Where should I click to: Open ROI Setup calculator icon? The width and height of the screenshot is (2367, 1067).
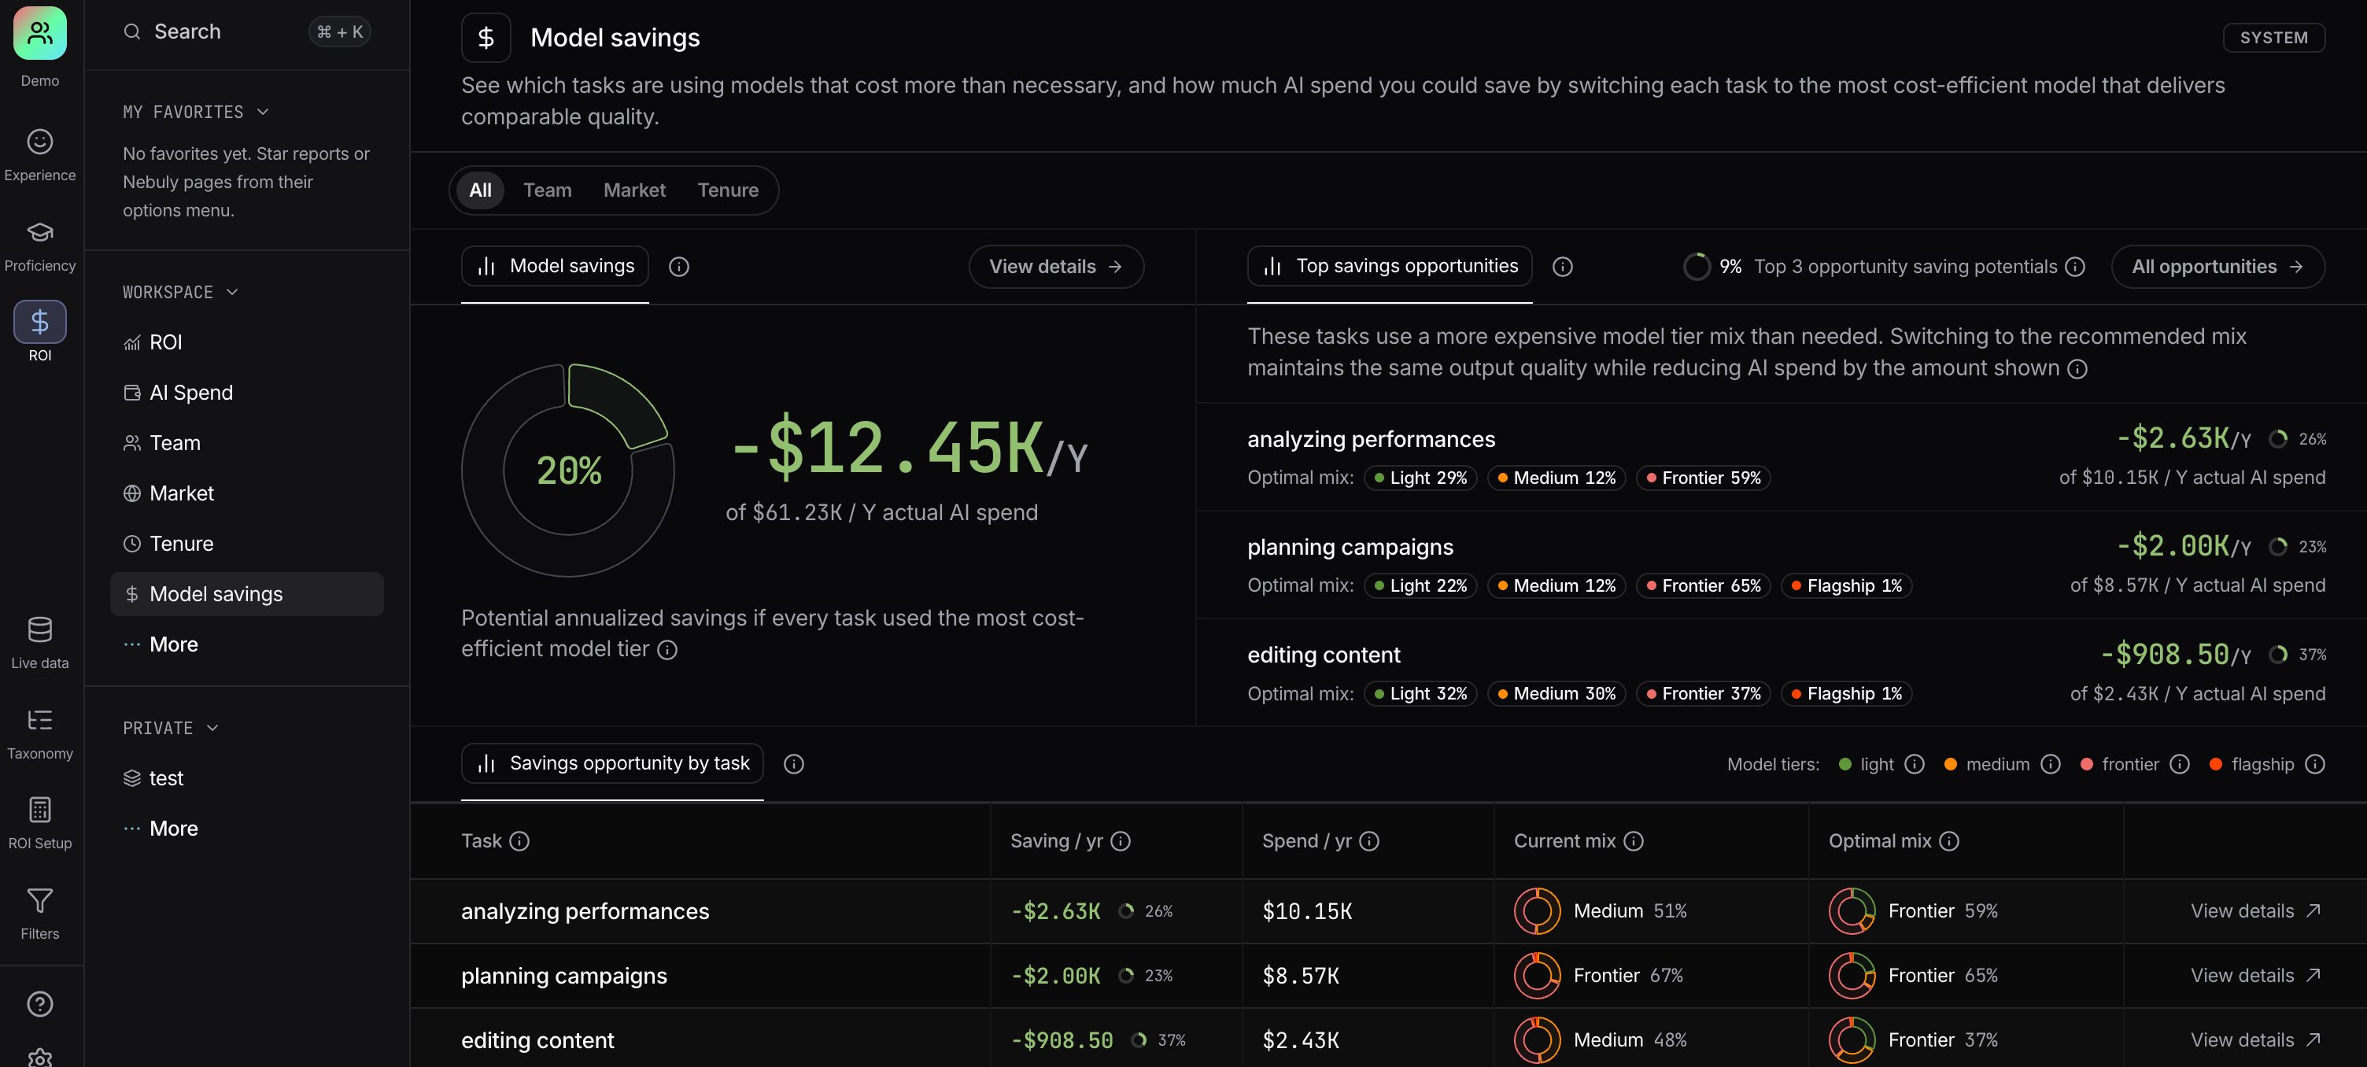(39, 810)
